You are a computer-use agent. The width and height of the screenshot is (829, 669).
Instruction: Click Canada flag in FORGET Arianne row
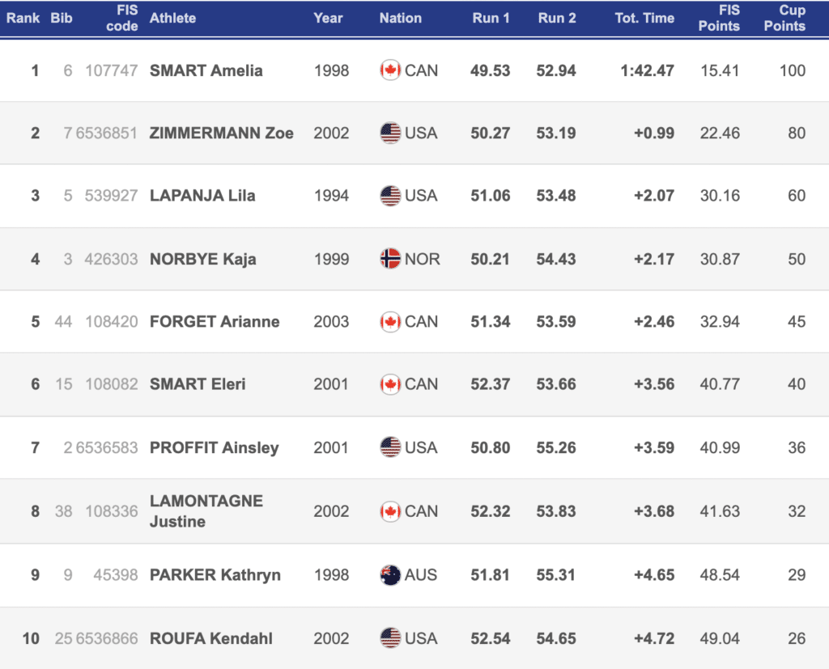tap(390, 322)
